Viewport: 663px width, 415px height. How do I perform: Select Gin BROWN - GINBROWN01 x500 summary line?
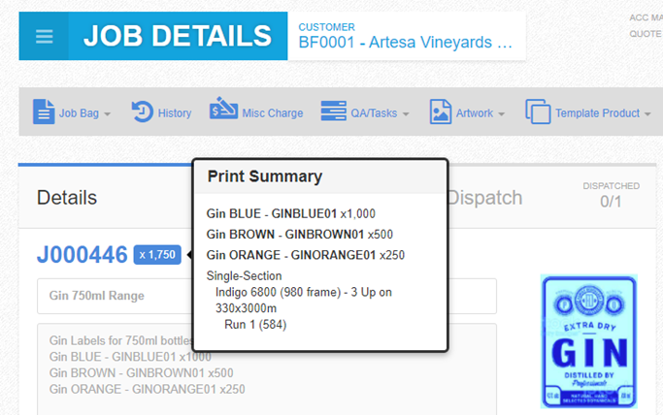300,235
